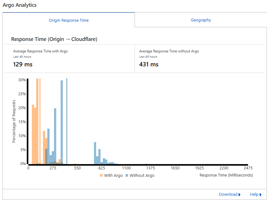This screenshot has width=270, height=201.
Task: Click the 550 x-axis tick label
Action: 77,168
